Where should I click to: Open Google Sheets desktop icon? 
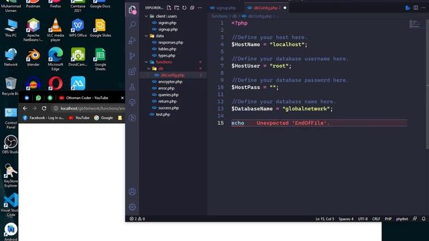click(x=100, y=59)
